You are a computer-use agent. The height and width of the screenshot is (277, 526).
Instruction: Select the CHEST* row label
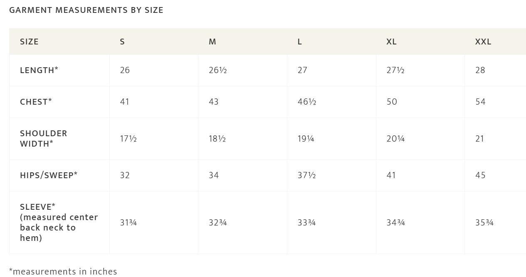tap(36, 102)
